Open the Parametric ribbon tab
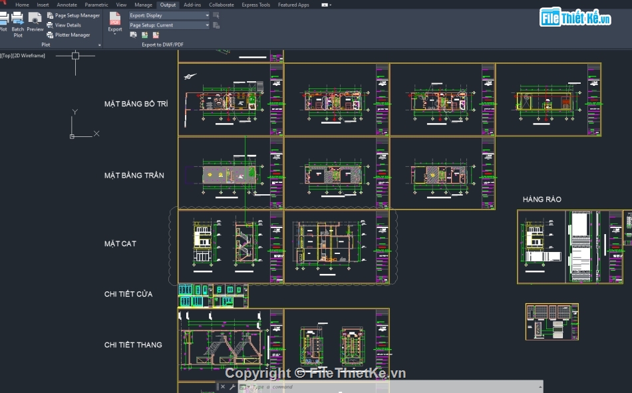 (96, 5)
